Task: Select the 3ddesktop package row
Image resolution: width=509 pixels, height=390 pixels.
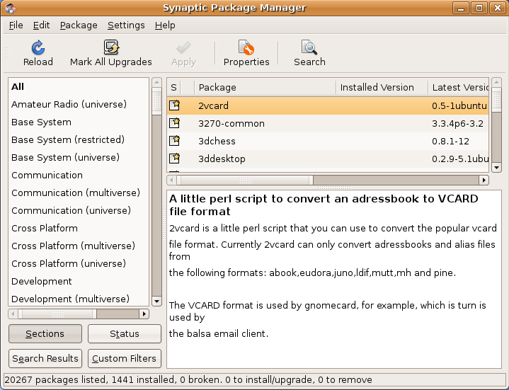Action: click(328, 159)
